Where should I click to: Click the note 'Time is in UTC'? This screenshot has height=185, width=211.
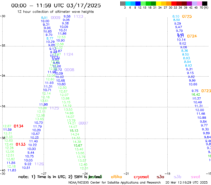[x=52, y=177]
